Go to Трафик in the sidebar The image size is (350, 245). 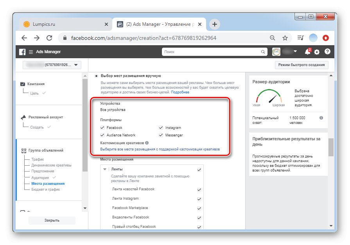(x=38, y=159)
